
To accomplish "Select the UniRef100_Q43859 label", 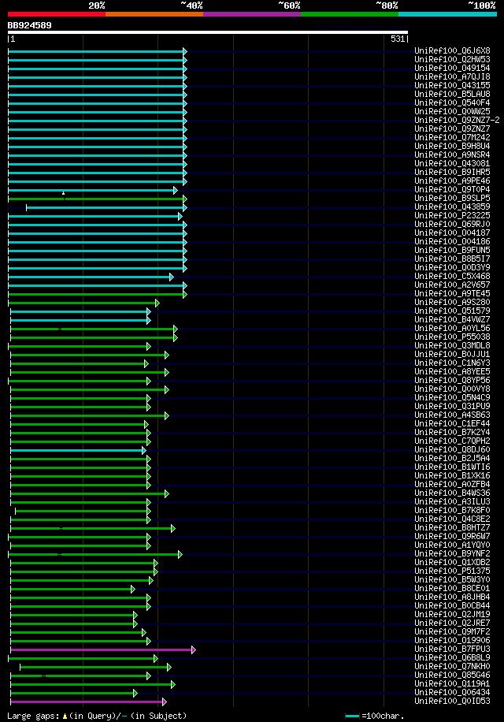I will 452,207.
